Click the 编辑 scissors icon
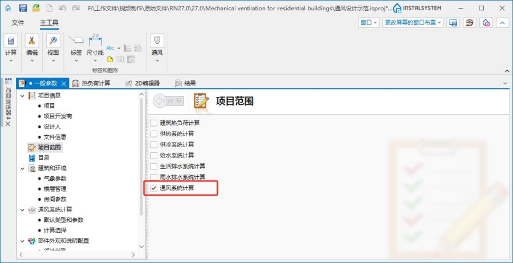Screen dimensions: 513x263 (x=31, y=41)
